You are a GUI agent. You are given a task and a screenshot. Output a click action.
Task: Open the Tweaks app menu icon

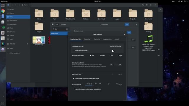[x=53, y=24]
